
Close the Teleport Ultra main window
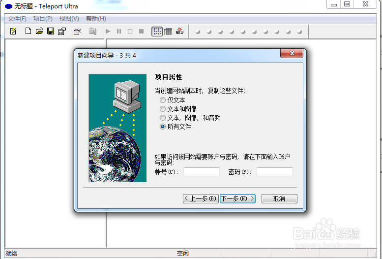(x=365, y=4)
